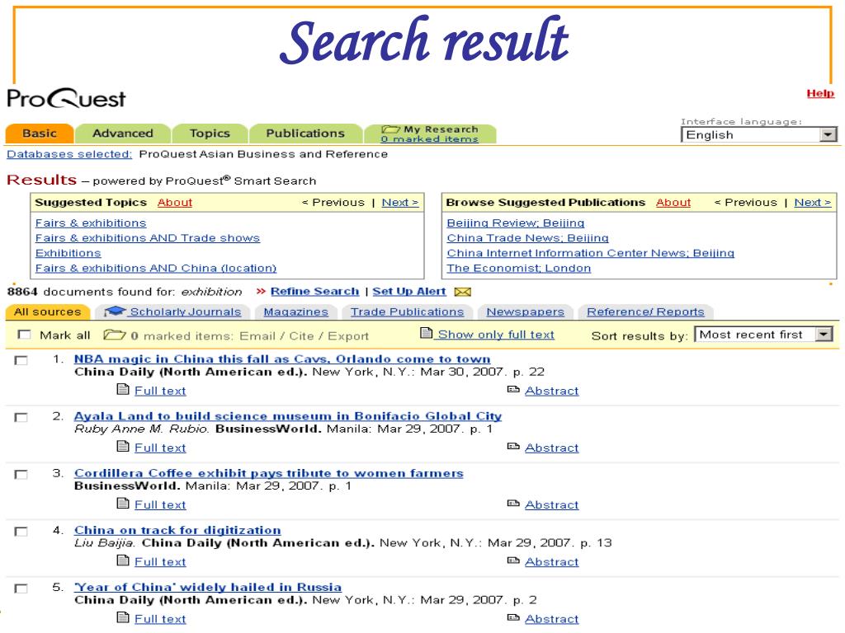This screenshot has height=633, width=845.
Task: Click full text icon for digitization result
Action: (x=123, y=560)
